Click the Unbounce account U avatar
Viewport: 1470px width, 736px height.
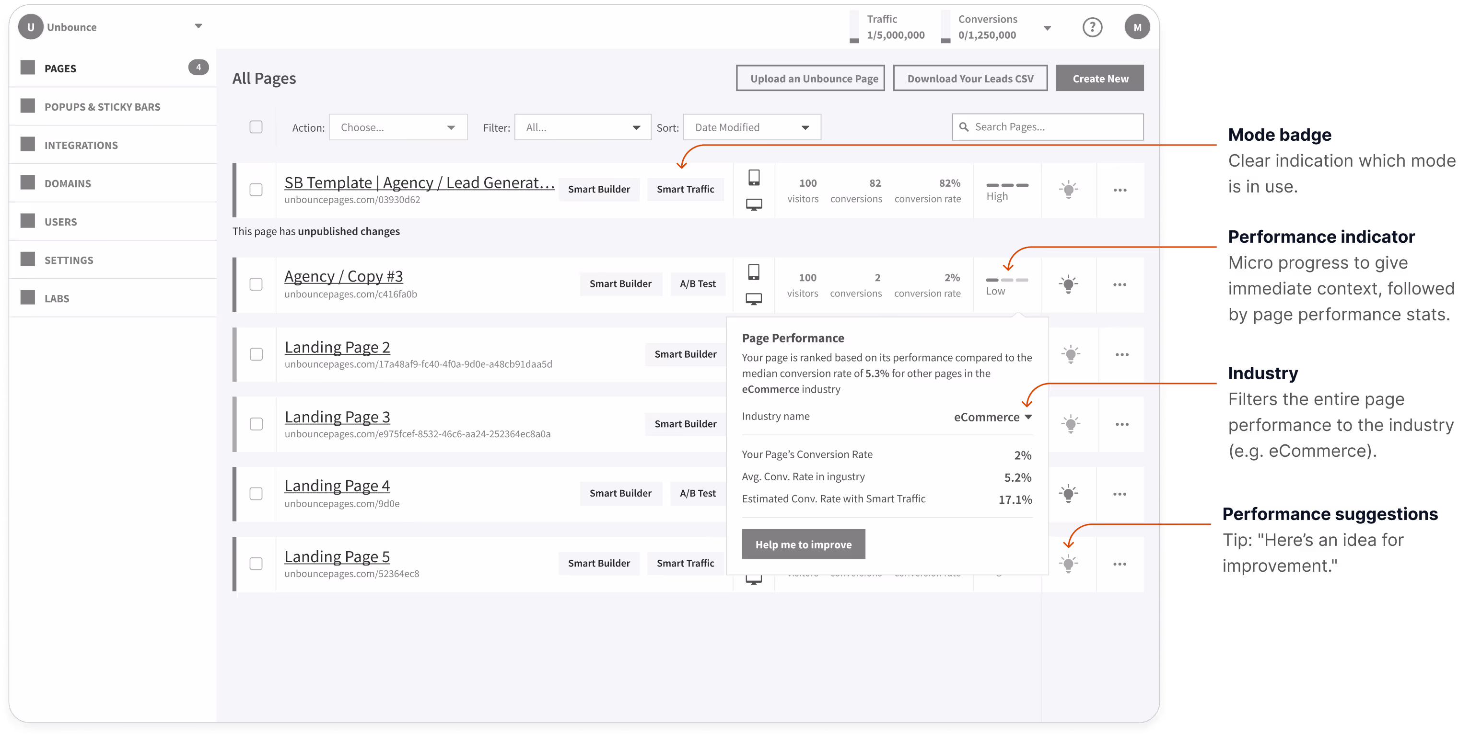click(x=31, y=27)
